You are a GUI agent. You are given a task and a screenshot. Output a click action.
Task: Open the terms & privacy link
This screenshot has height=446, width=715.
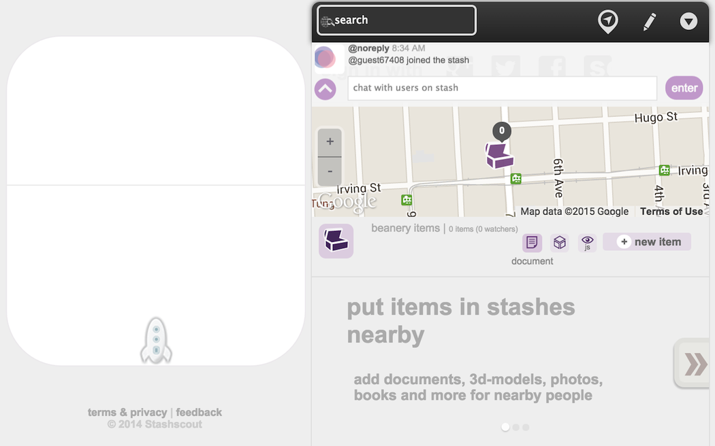(127, 412)
